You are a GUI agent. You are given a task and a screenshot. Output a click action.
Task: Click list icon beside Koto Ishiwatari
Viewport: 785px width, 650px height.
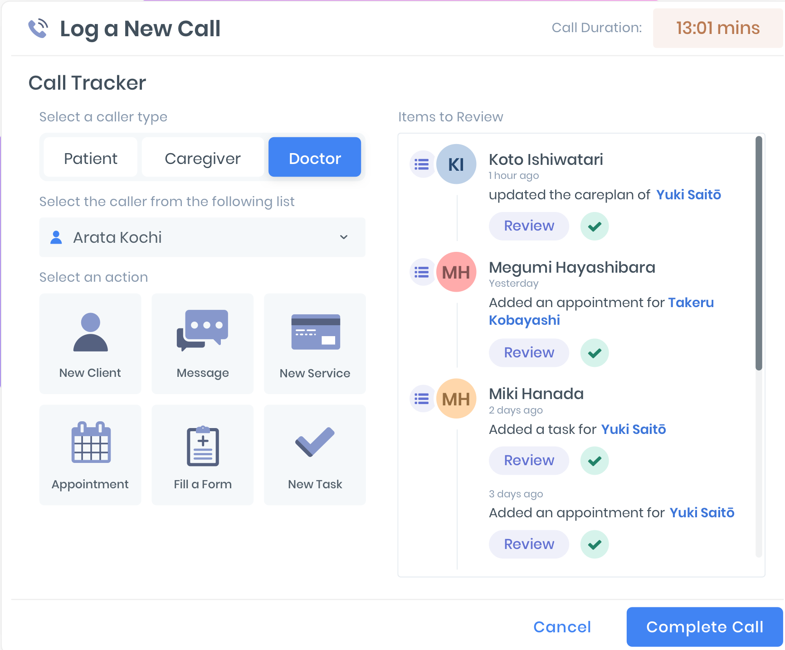[422, 164]
